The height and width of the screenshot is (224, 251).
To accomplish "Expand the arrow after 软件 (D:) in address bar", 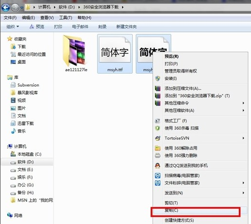I will point(79,7).
